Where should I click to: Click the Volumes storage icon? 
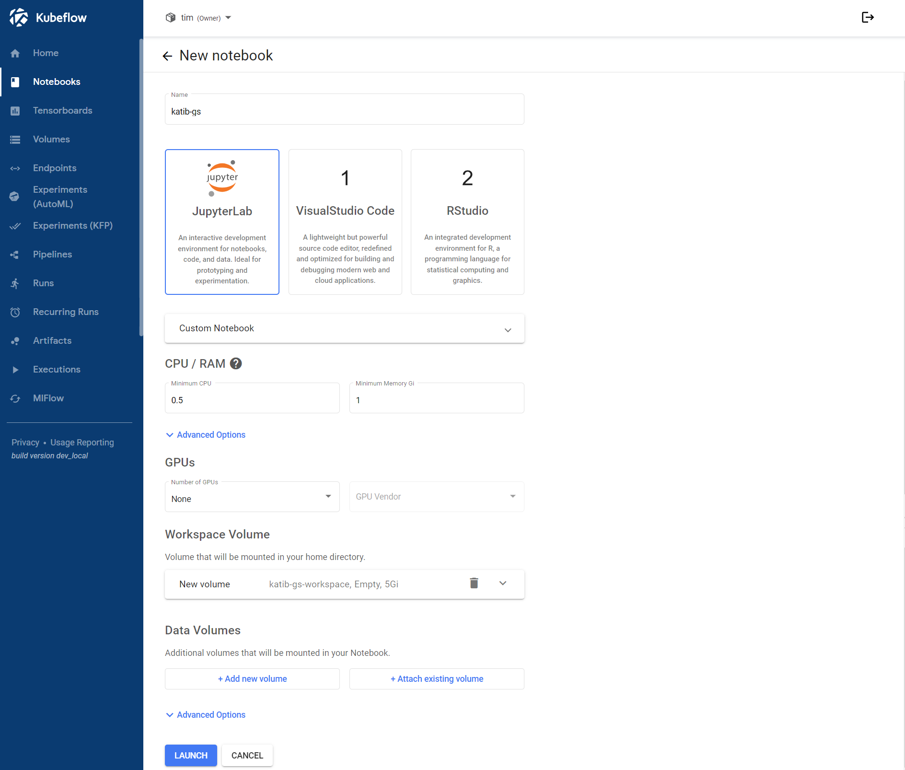click(x=15, y=140)
